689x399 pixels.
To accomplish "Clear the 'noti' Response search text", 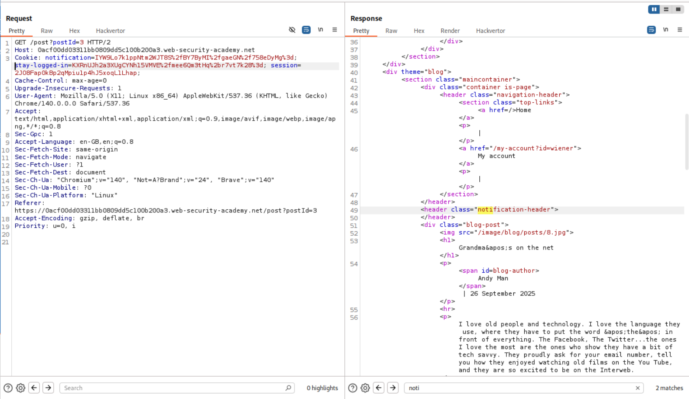I will pos(637,388).
